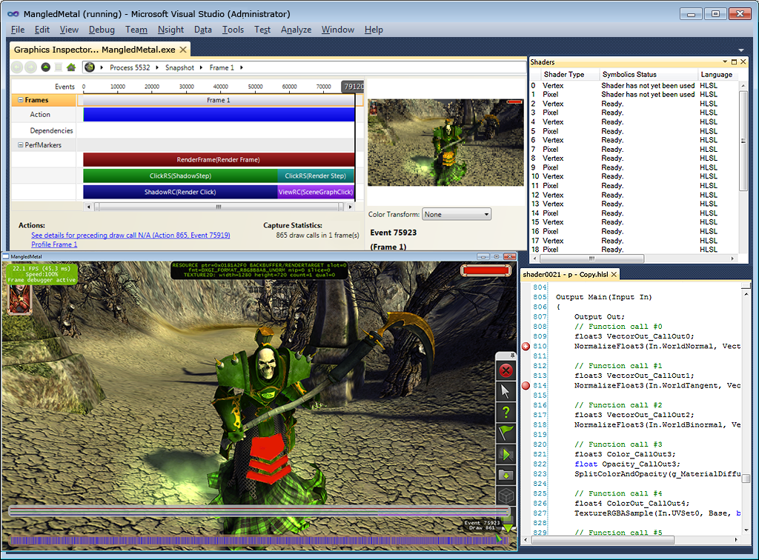Open the Shaders panel window menu chevron

click(726, 62)
